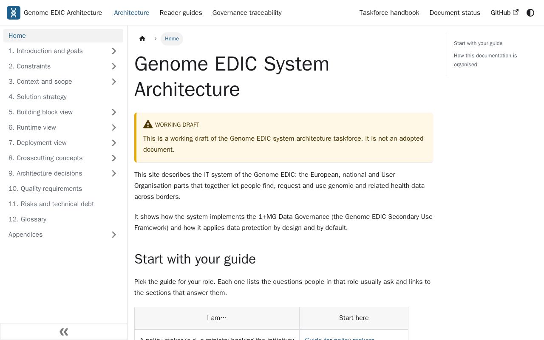Open the Taskforce handbook link
Screen dimensions: 544x340
click(x=389, y=13)
